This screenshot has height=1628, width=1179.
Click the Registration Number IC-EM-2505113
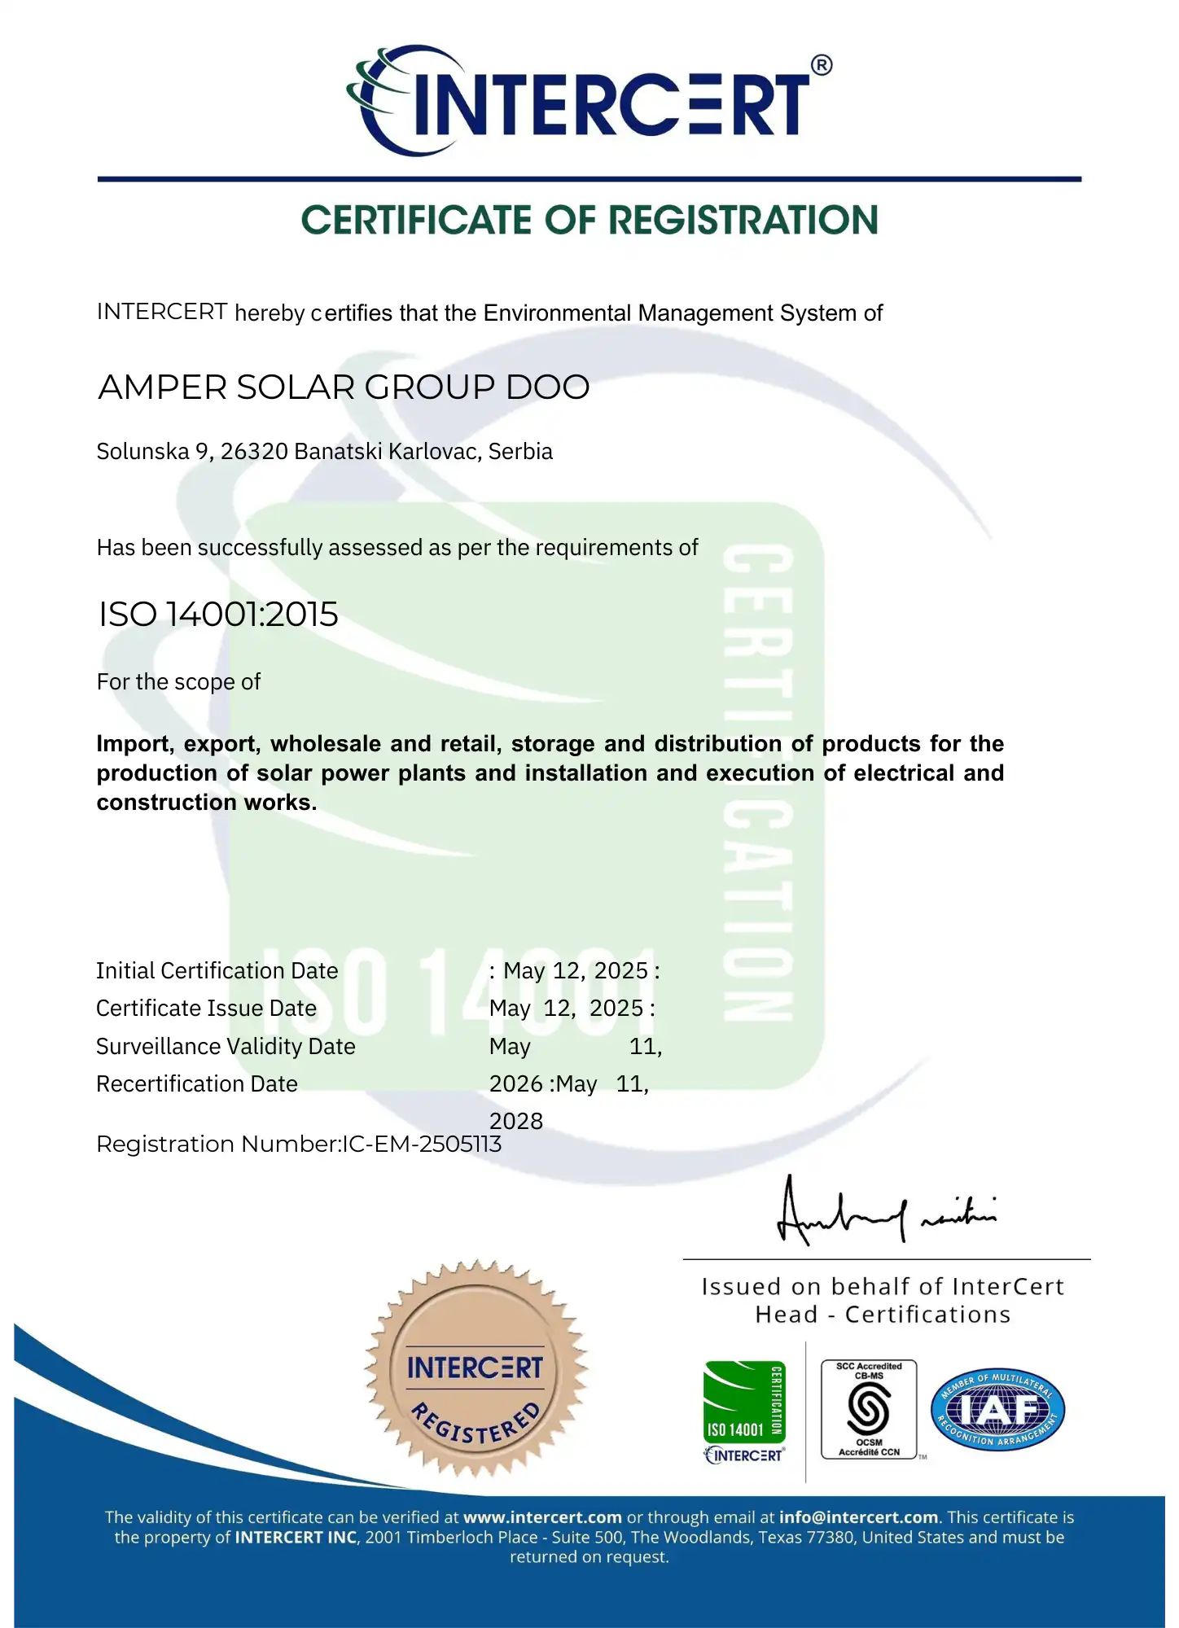[x=299, y=1144]
